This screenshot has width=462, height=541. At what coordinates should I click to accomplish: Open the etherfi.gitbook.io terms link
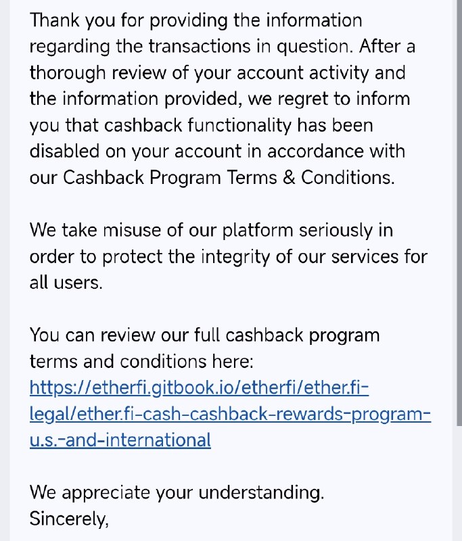[199, 387]
